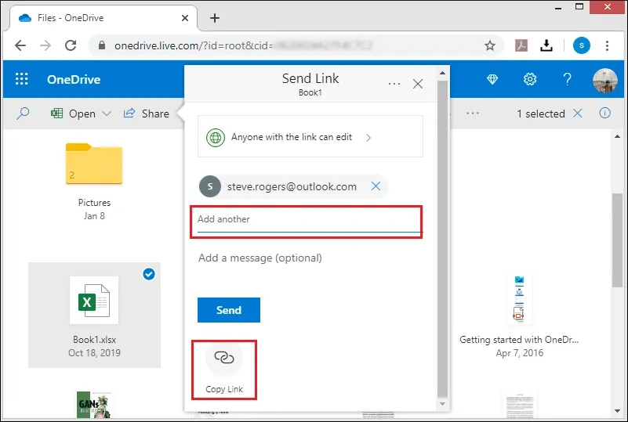628x422 pixels.
Task: Click the OneDrive header title
Action: 74,79
